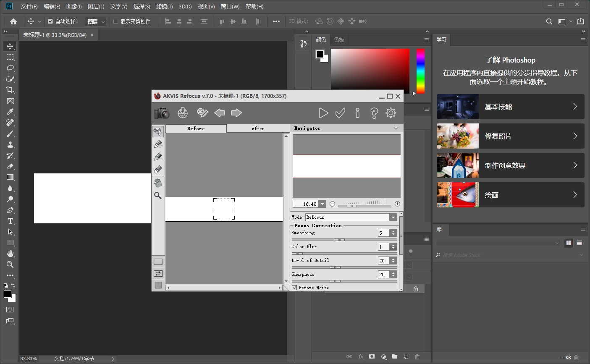Open the Learn panel options menu
Viewport: 590px width, 364px height.
pos(583,39)
